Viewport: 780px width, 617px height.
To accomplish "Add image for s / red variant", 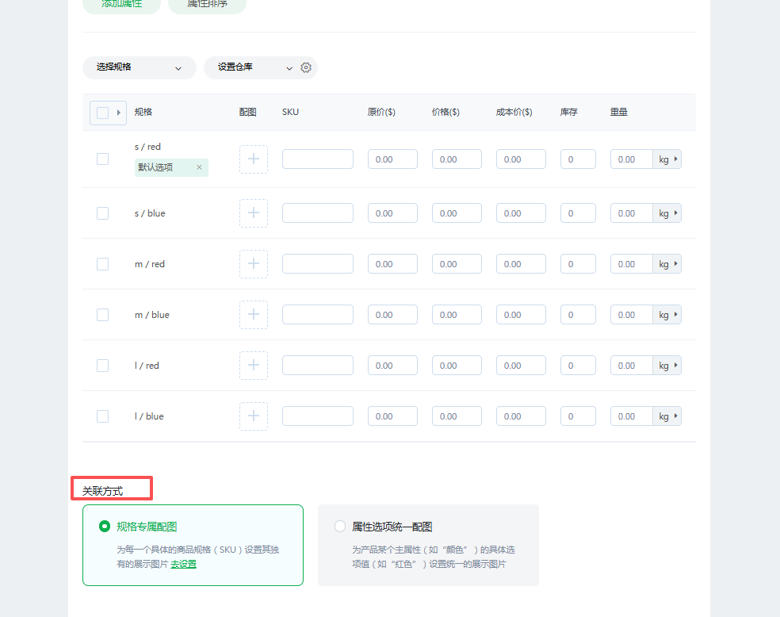I will click(254, 159).
